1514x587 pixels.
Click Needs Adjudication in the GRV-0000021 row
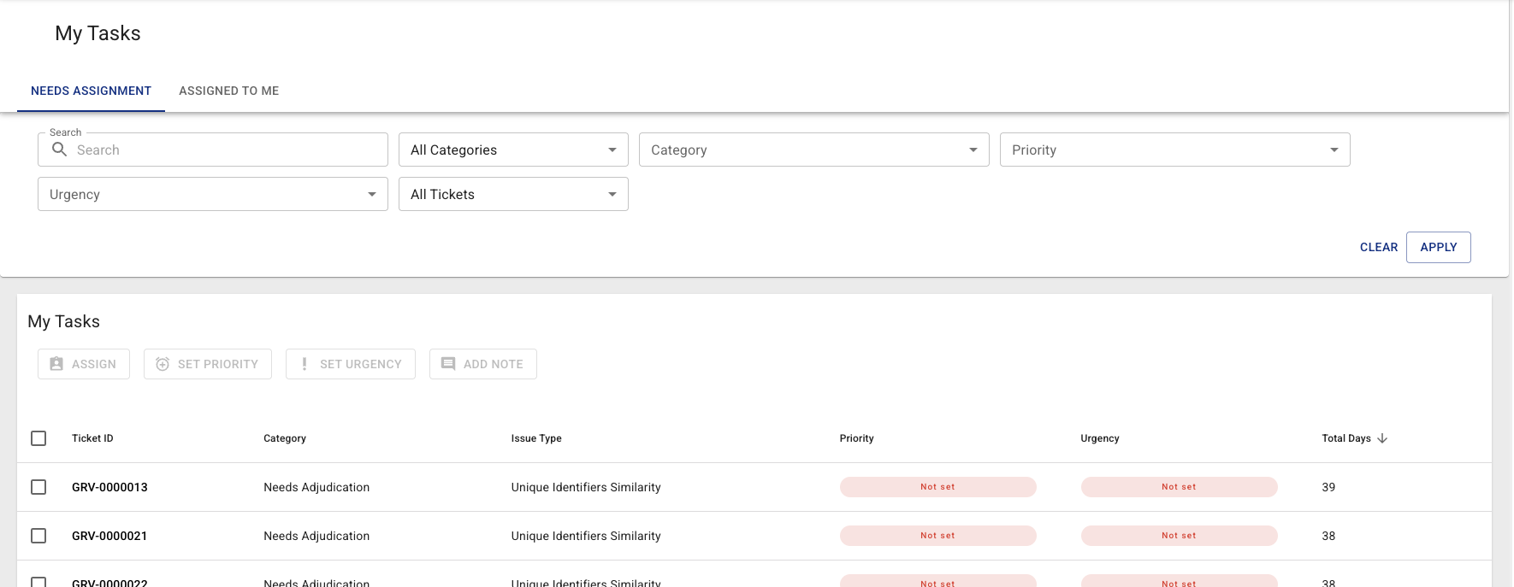coord(316,536)
